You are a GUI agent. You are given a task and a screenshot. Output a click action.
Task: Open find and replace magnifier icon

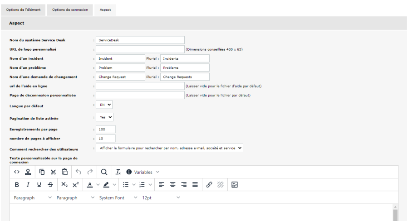(104, 172)
